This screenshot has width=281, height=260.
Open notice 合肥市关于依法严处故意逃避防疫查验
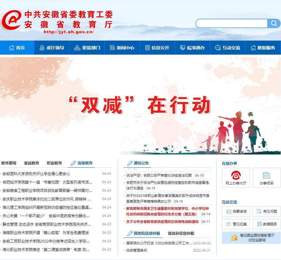click(168, 185)
